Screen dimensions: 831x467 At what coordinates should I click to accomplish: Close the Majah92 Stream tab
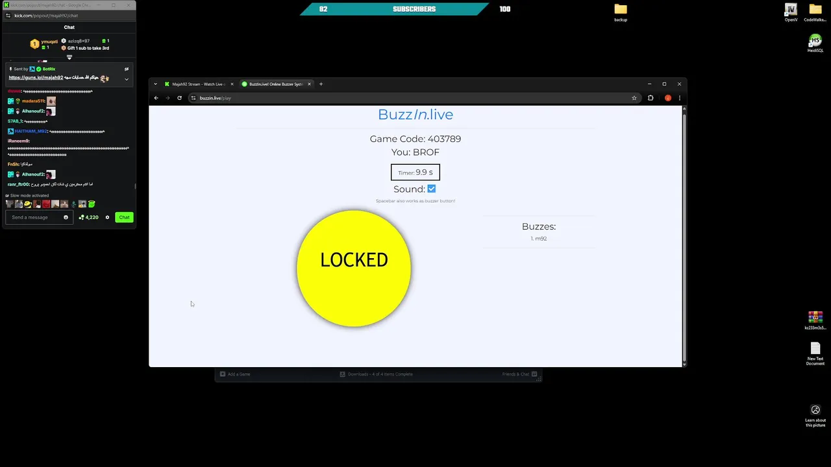coord(233,84)
